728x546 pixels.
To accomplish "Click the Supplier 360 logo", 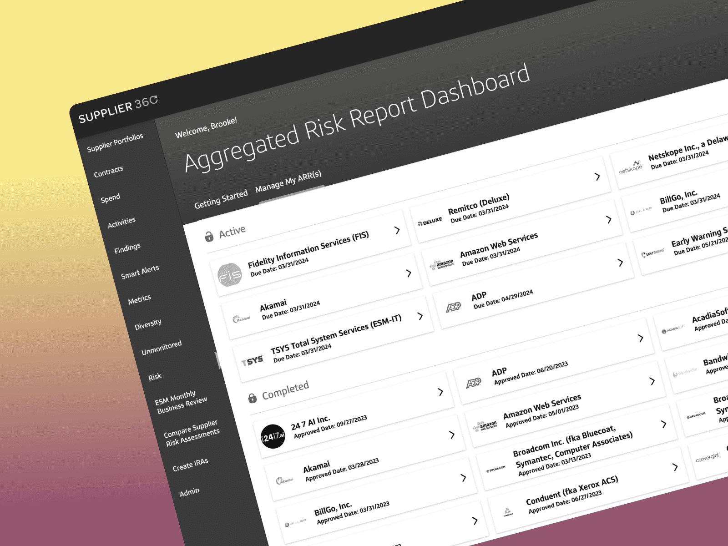I will tap(118, 109).
